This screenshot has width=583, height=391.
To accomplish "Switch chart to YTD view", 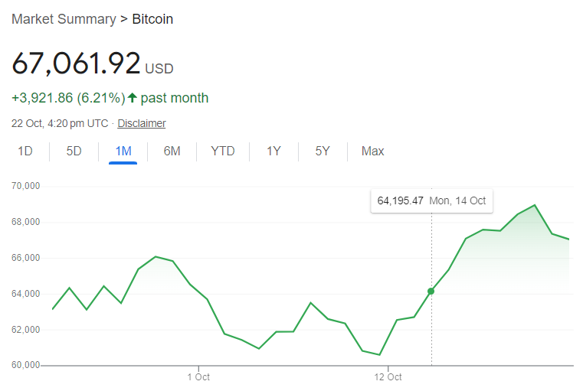I will pos(222,151).
